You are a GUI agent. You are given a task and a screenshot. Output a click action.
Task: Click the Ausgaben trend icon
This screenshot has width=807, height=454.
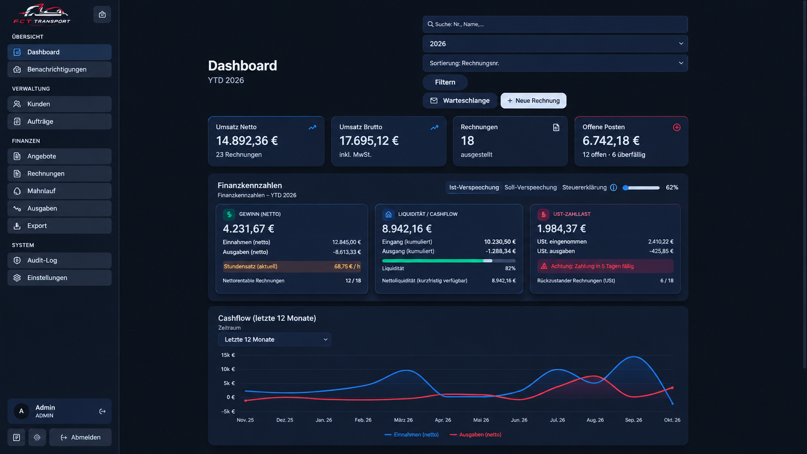point(17,208)
